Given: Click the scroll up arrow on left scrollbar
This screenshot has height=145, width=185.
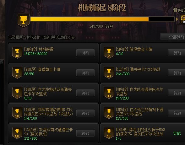Looking at the screenshot, I should click(2, 62).
